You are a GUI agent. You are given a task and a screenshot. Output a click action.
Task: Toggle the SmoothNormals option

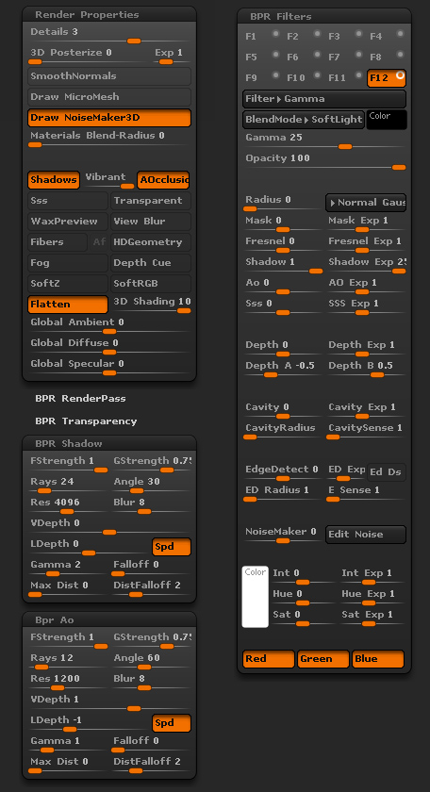click(x=109, y=76)
